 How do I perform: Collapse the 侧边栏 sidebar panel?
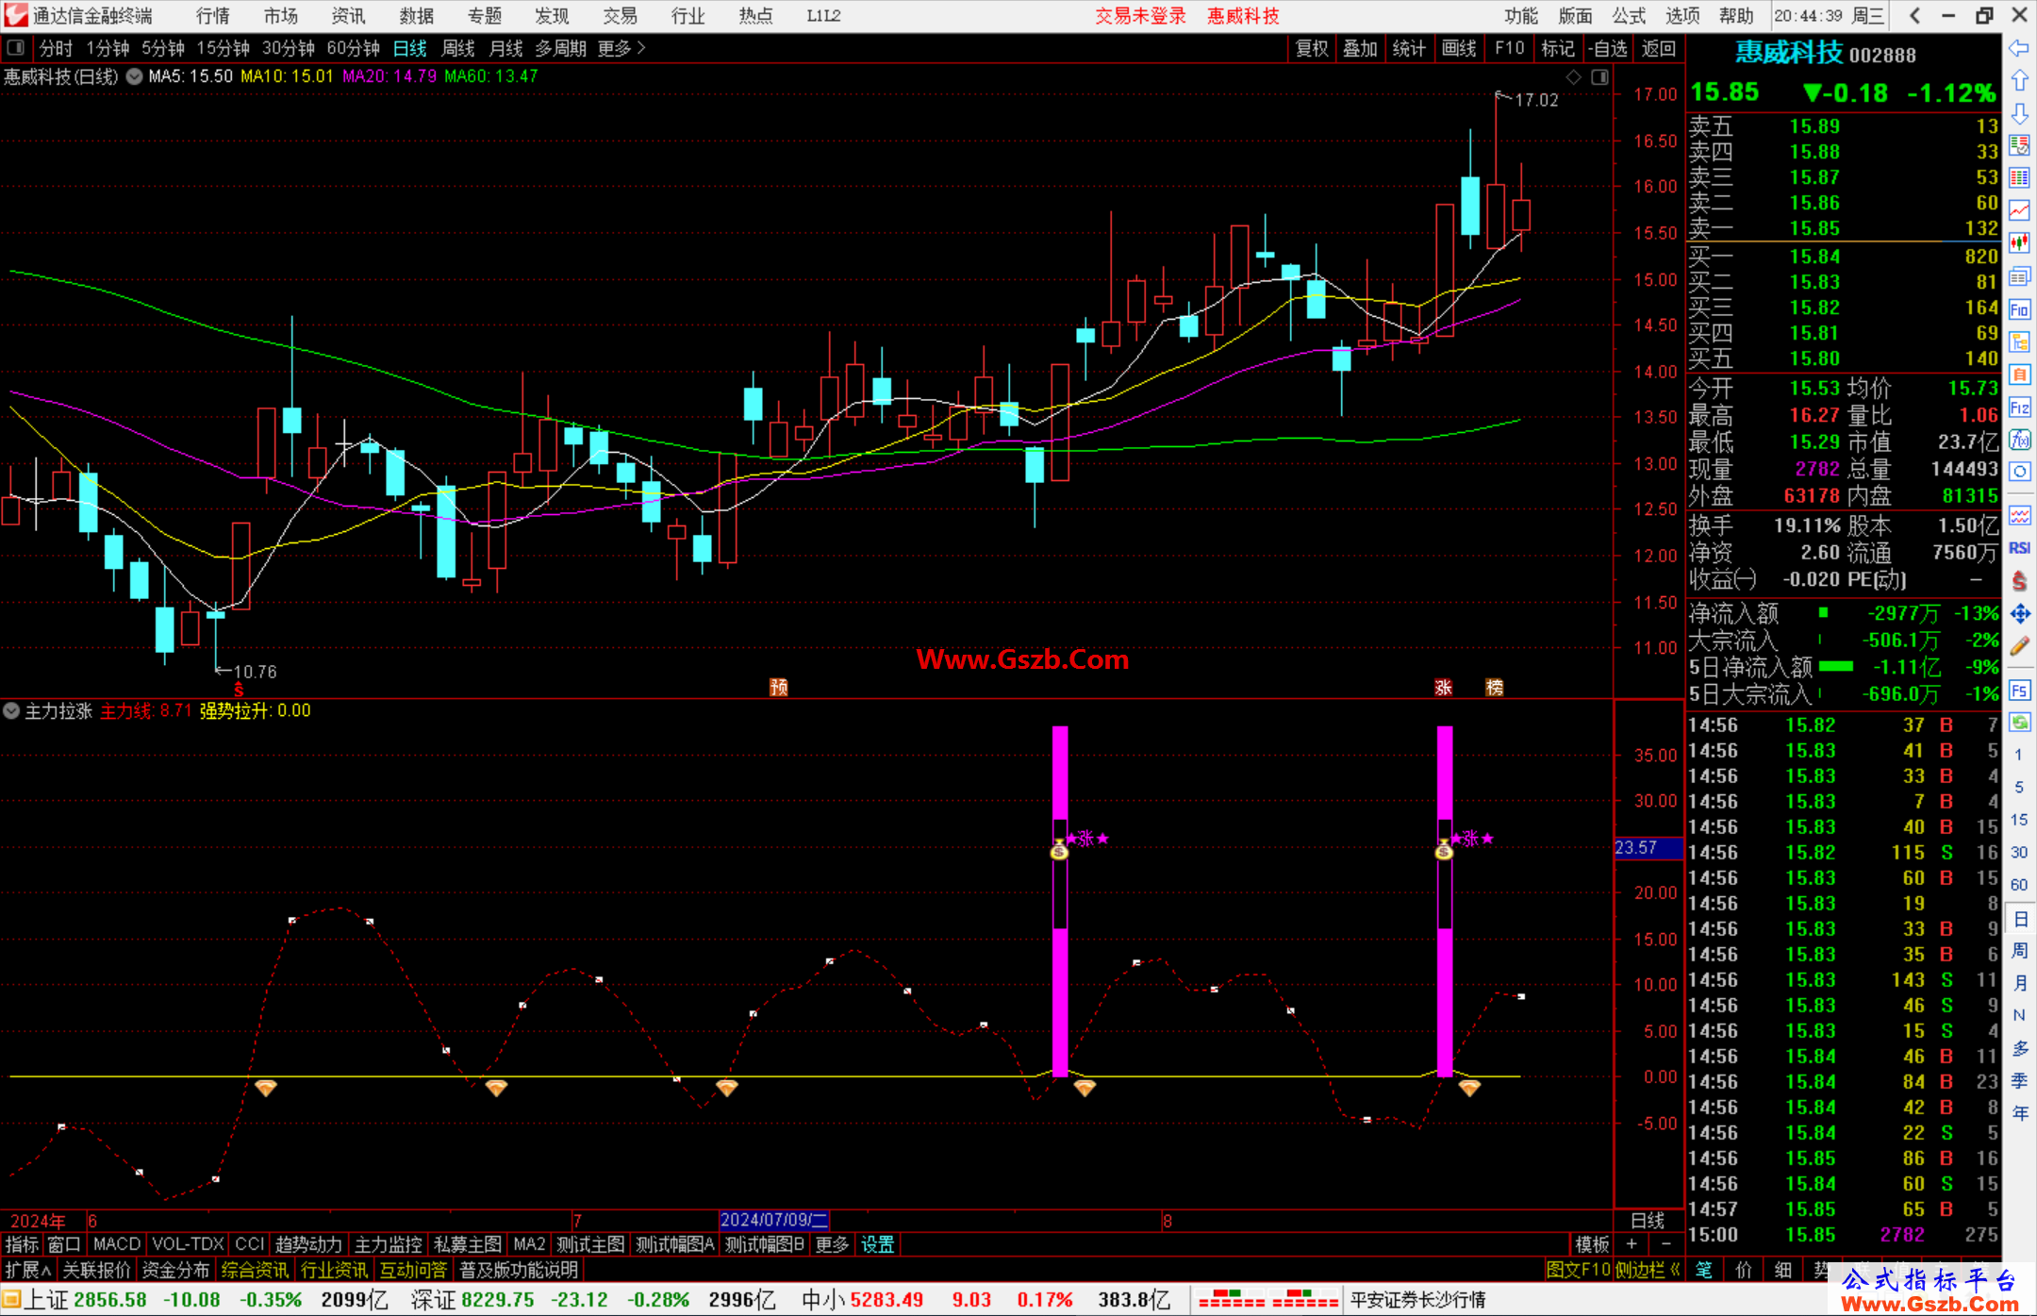[x=1648, y=1270]
